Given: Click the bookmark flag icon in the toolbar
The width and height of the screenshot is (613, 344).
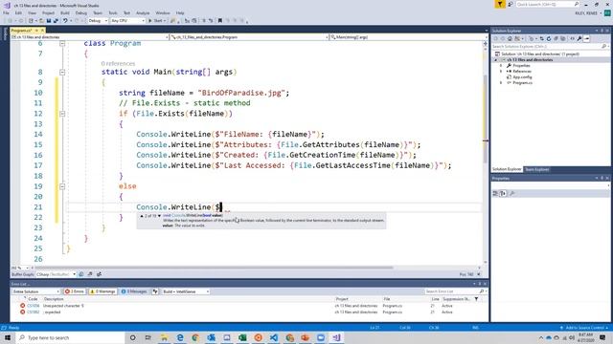Looking at the screenshot, I should click(x=220, y=21).
